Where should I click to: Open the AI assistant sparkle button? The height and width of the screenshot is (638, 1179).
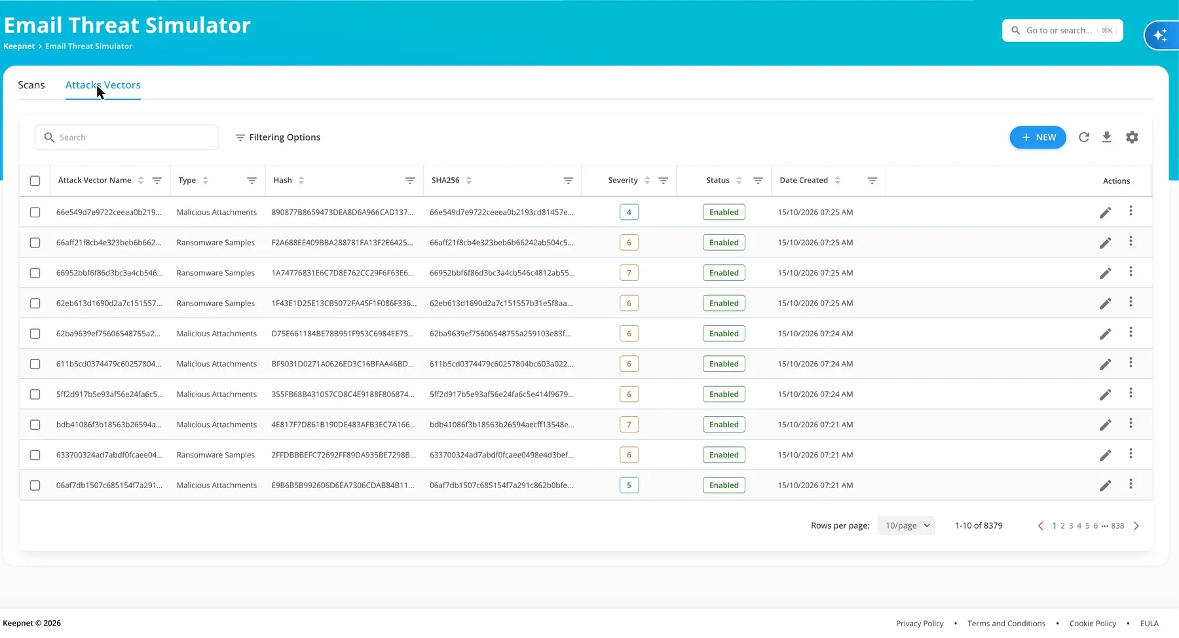1161,35
